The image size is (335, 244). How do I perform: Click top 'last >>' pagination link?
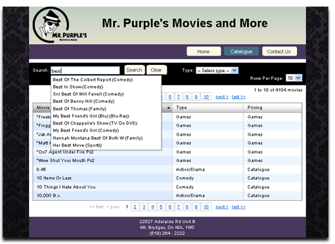238,97
